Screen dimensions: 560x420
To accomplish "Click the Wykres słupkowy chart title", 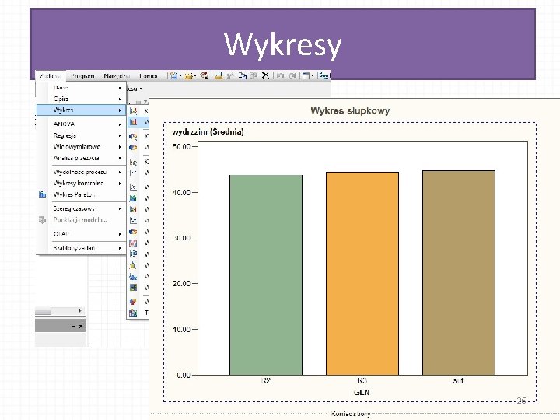I will point(350,110).
